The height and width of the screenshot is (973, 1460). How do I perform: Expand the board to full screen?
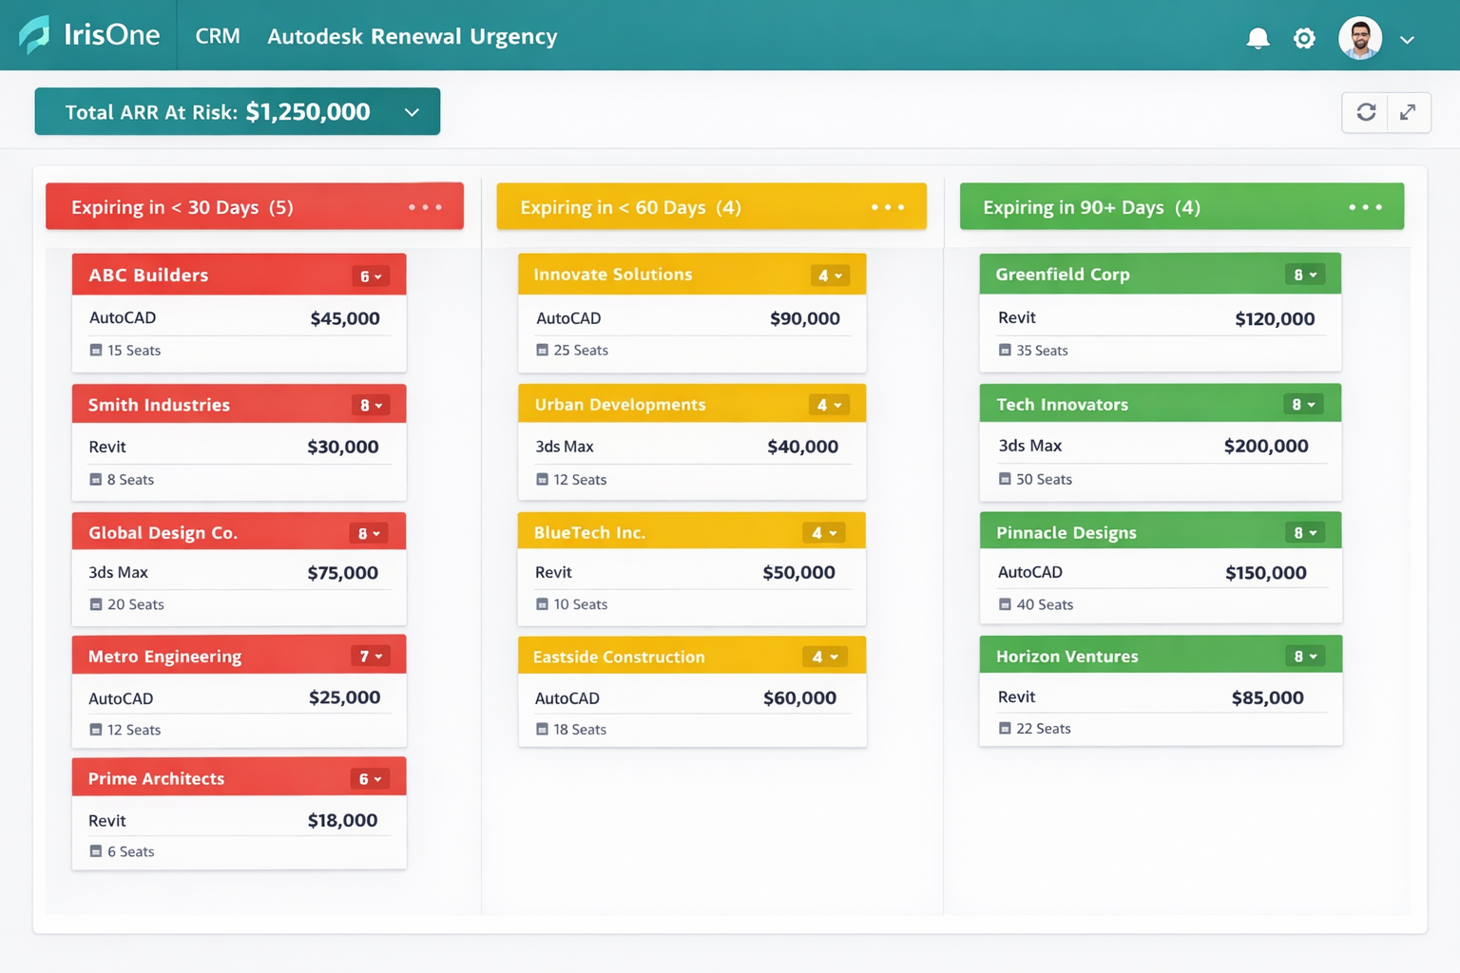(x=1409, y=112)
